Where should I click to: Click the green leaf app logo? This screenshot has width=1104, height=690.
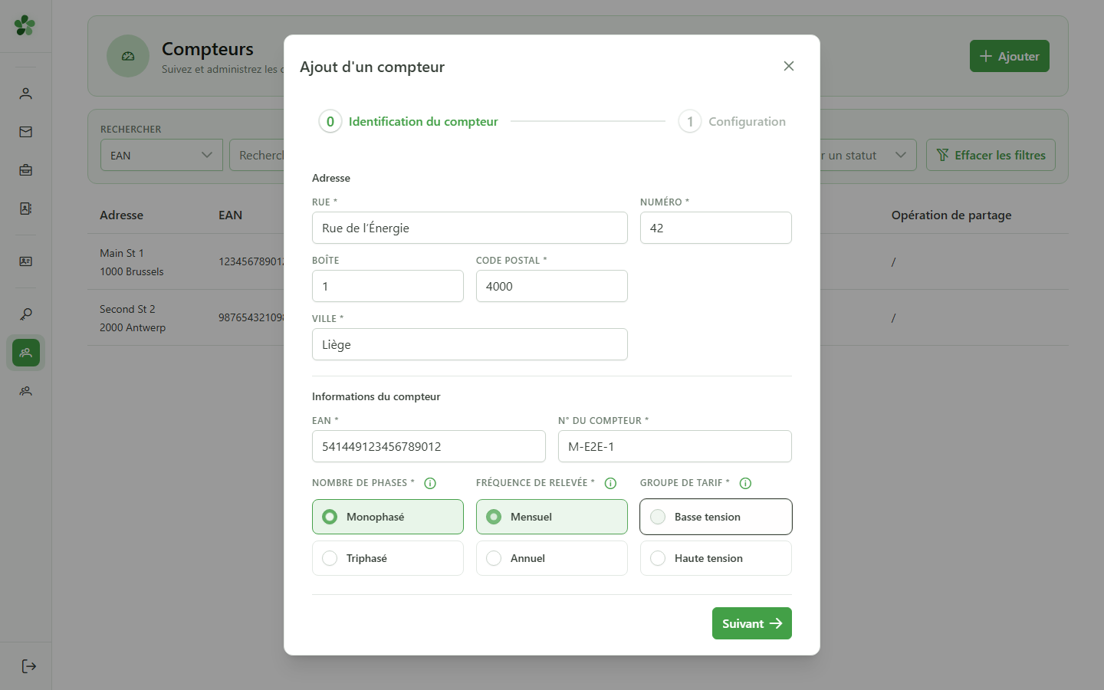pyautogui.click(x=25, y=25)
